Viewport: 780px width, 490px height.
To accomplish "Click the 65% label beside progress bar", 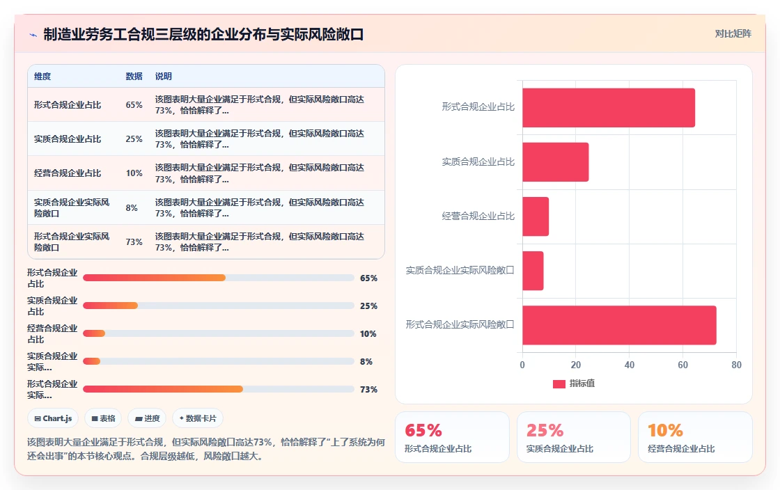I will pyautogui.click(x=368, y=278).
